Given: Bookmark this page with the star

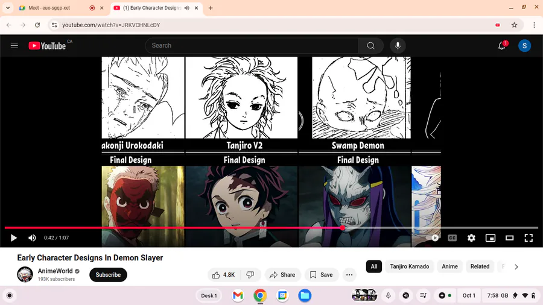Looking at the screenshot, I should pos(514,25).
